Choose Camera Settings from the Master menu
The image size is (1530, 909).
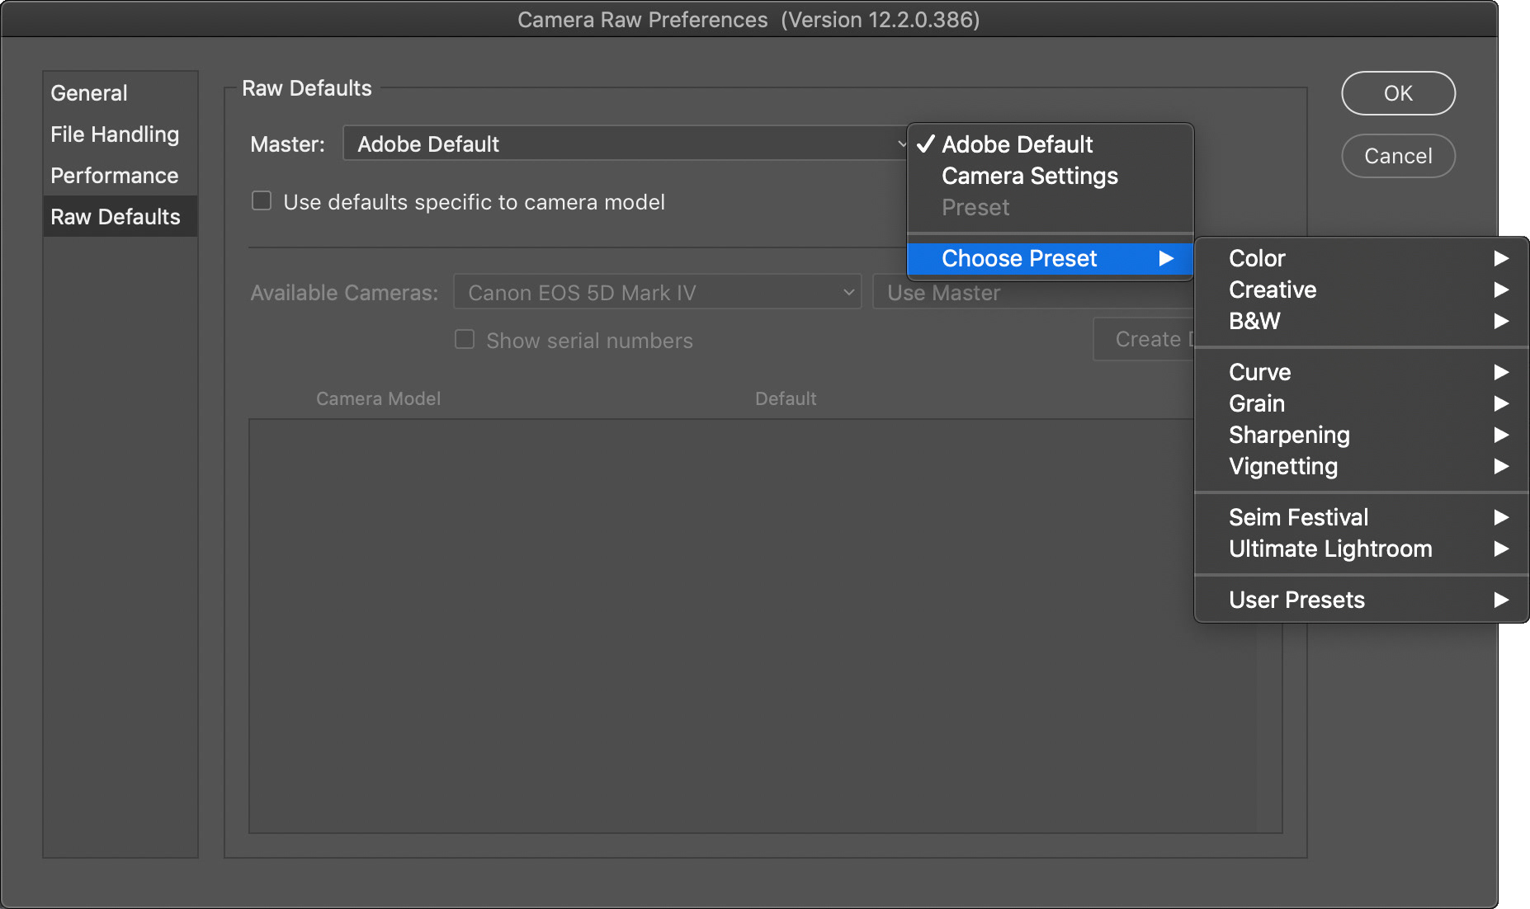tap(1030, 176)
